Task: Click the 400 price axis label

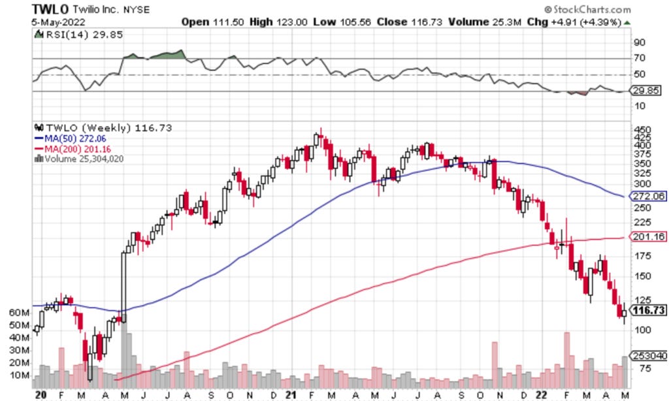Action: tap(643, 146)
